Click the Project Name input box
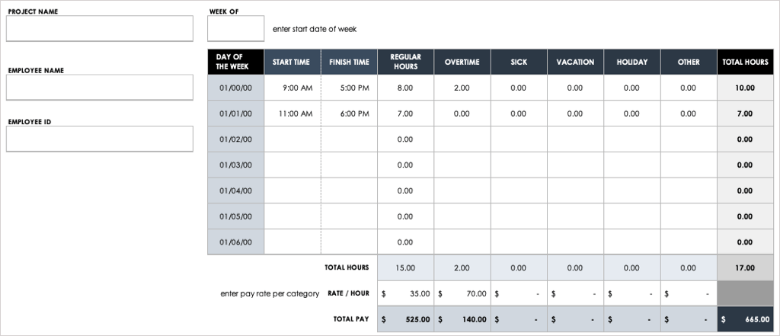Image resolution: width=780 pixels, height=336 pixels. click(x=99, y=28)
